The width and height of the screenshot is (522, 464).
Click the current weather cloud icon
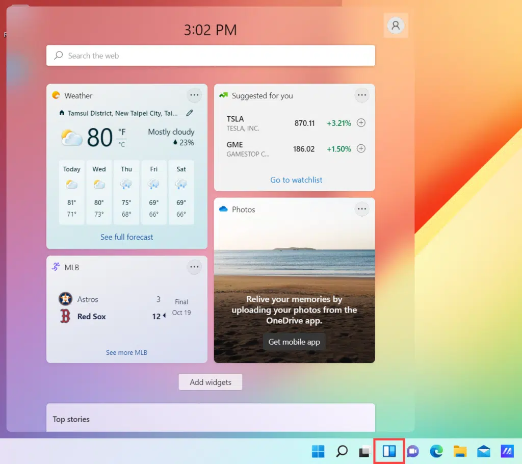(71, 137)
